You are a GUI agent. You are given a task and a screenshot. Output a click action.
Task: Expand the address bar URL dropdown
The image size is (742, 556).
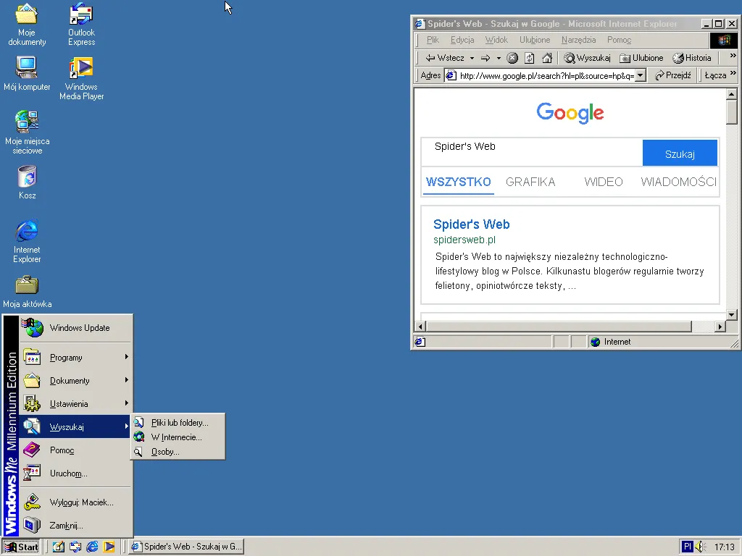coord(641,75)
